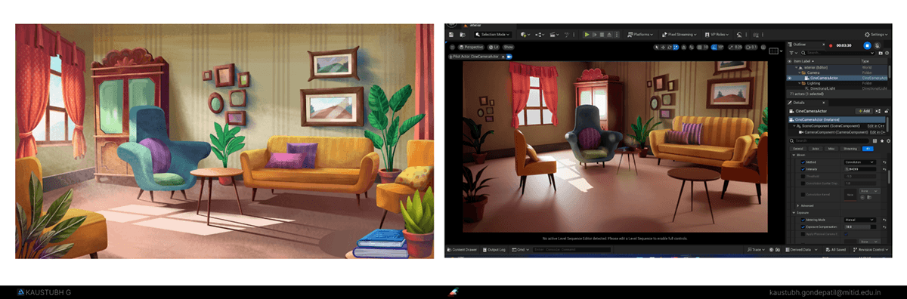The width and height of the screenshot is (907, 299).
Task: Click the Add component button
Action: [865, 111]
